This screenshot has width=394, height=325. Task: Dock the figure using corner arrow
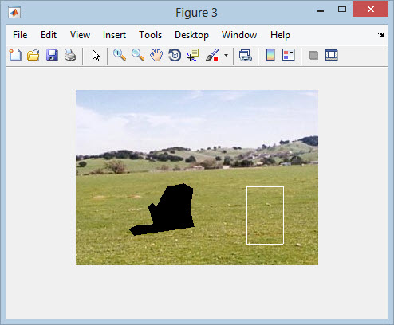(x=381, y=34)
